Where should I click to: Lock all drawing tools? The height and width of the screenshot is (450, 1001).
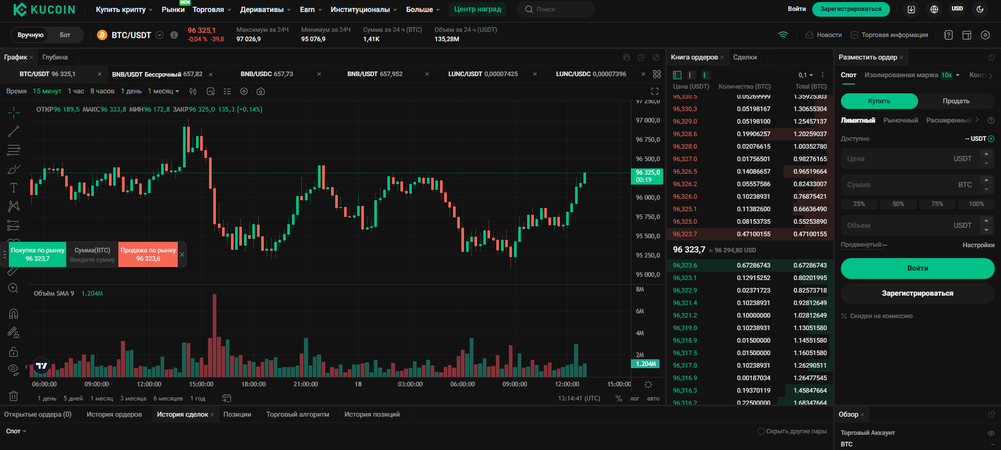[14, 351]
